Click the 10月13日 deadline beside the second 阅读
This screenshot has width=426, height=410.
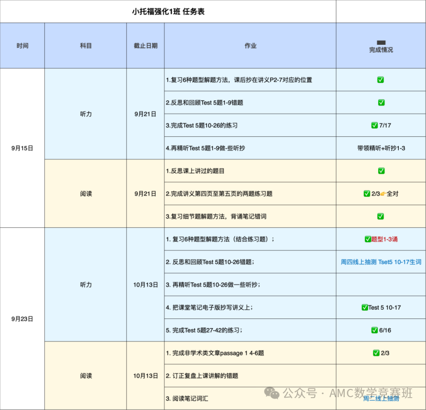click(145, 376)
